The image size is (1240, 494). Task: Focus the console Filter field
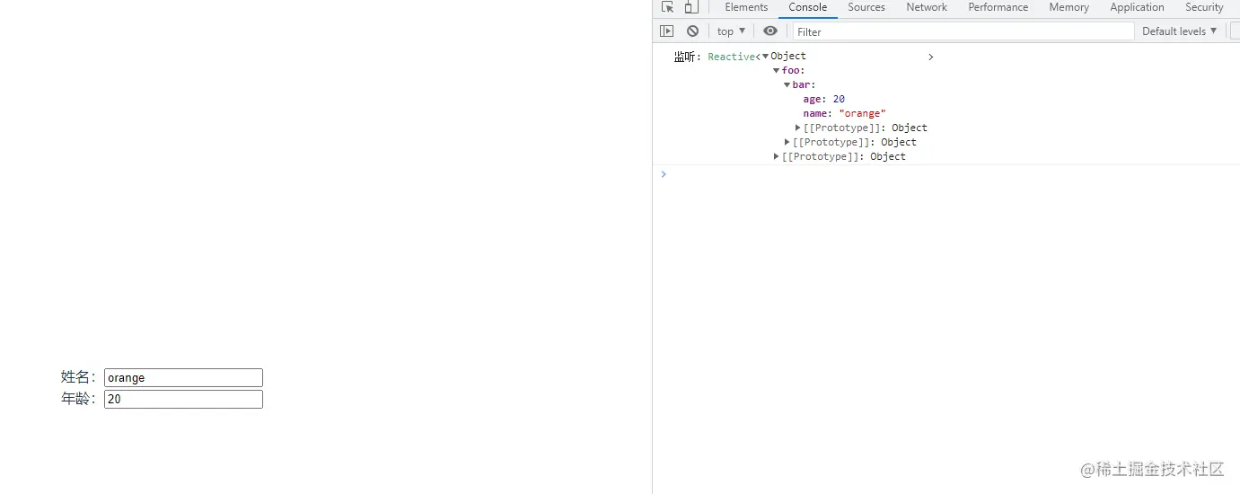click(963, 31)
